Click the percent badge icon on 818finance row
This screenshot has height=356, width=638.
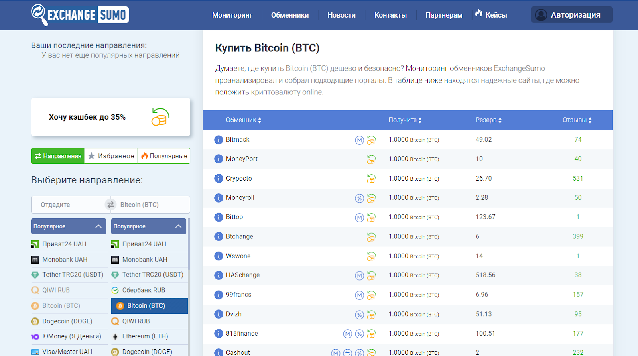[360, 334]
